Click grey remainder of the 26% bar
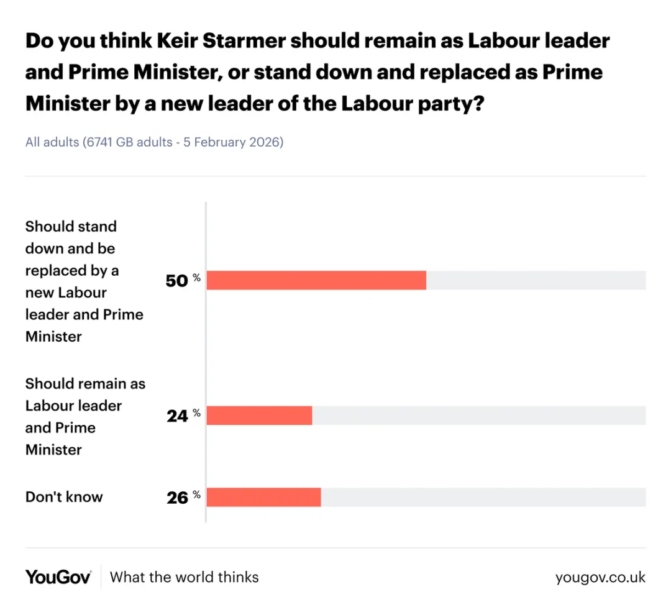 click(x=483, y=498)
